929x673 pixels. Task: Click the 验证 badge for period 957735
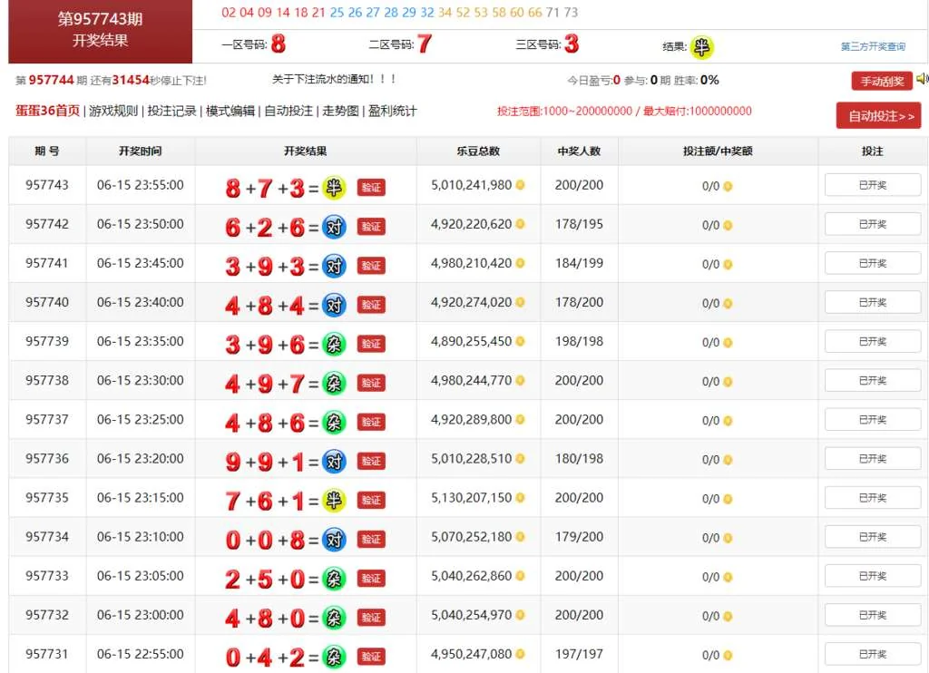pyautogui.click(x=371, y=500)
